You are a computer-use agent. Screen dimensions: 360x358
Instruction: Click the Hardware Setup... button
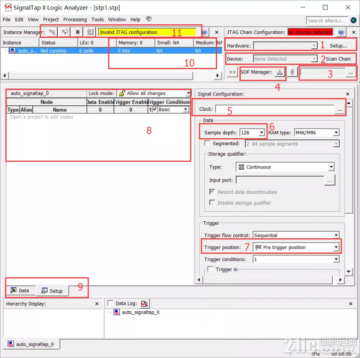click(x=339, y=46)
